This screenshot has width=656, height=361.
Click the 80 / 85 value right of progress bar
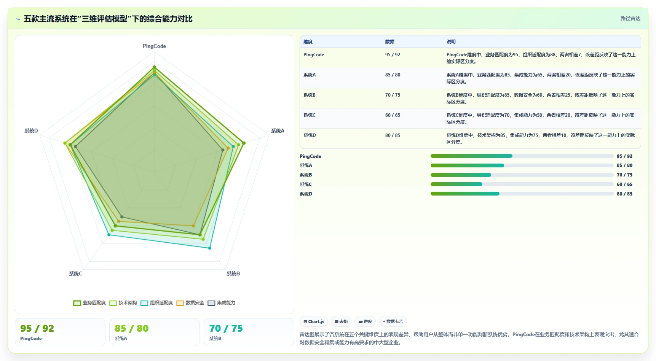624,194
